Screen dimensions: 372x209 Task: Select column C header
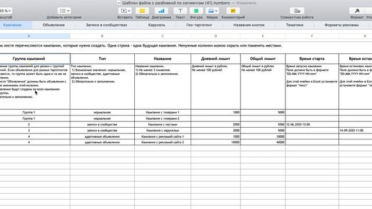[163, 36]
